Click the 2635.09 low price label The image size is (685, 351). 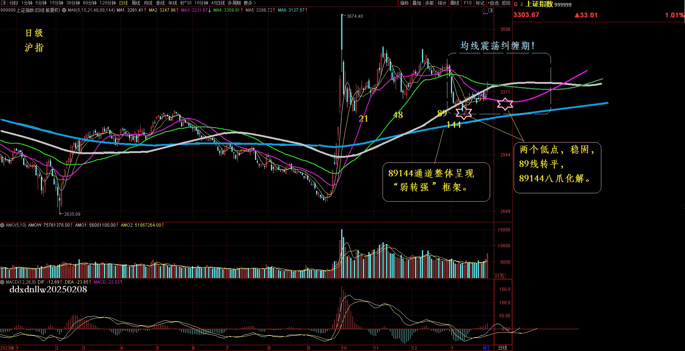72,214
